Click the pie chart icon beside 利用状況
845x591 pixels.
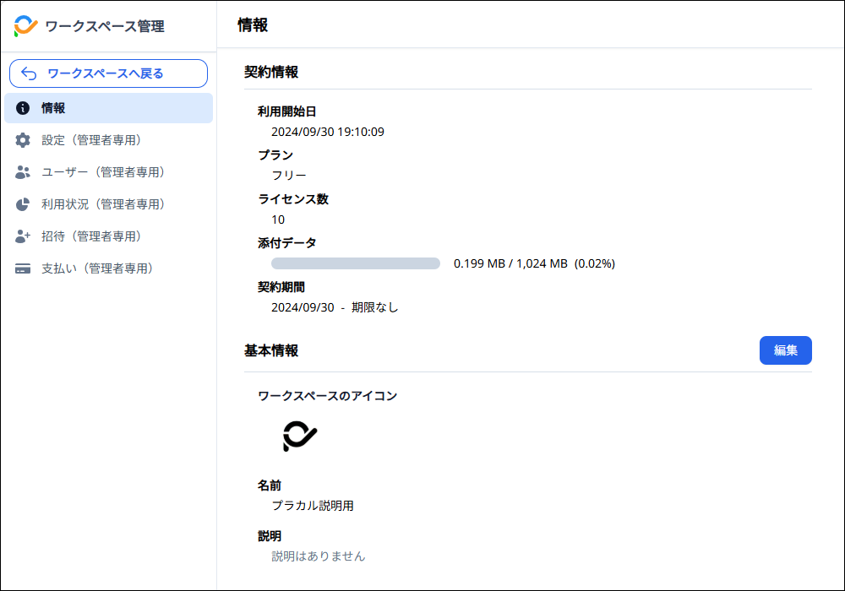pos(23,204)
